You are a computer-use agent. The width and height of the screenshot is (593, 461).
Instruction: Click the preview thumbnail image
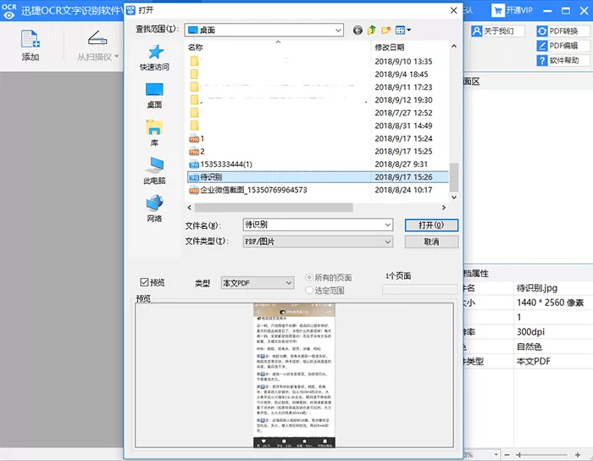(294, 375)
